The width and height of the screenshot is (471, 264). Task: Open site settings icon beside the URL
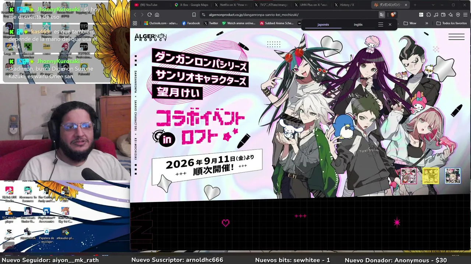[x=203, y=15]
